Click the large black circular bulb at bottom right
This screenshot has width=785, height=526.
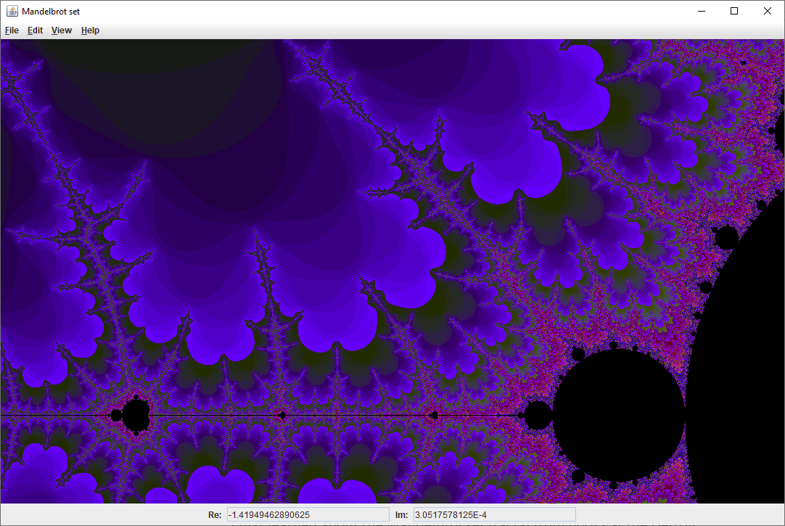620,414
